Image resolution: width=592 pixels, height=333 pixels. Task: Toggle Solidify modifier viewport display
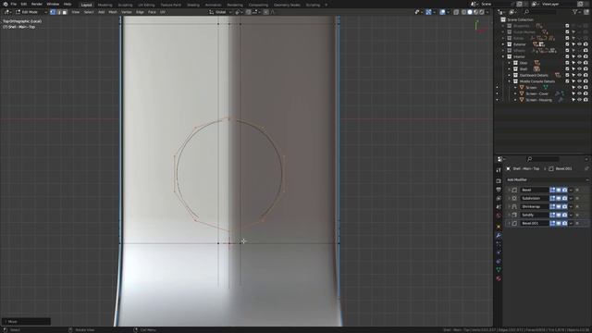(559, 215)
